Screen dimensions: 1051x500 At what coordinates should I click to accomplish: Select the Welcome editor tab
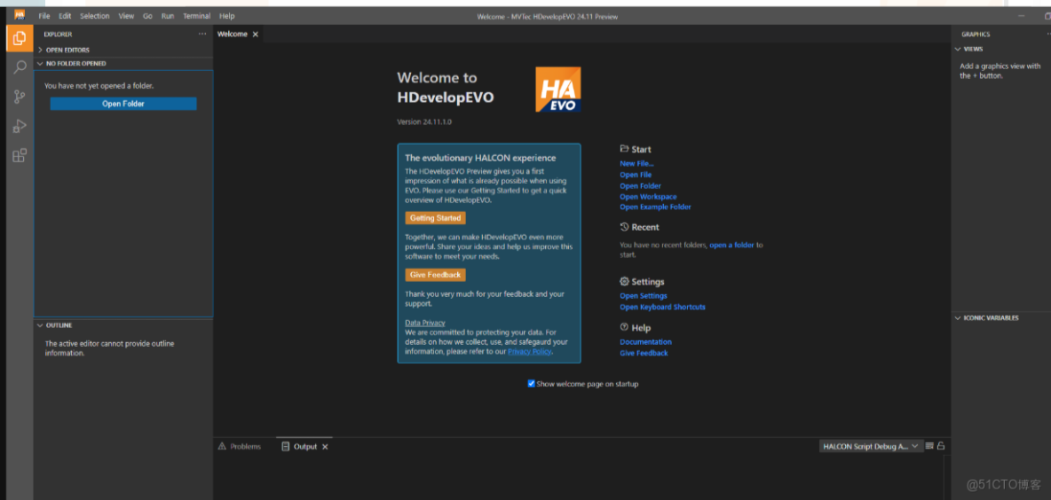(x=232, y=35)
